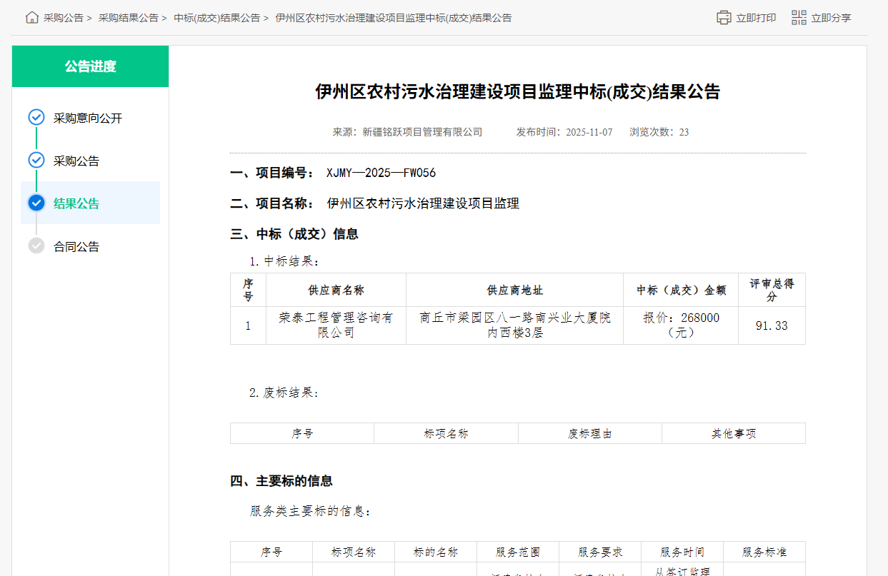The width and height of the screenshot is (888, 576).
Task: Click the 公告进度 green header
Action: [x=90, y=66]
